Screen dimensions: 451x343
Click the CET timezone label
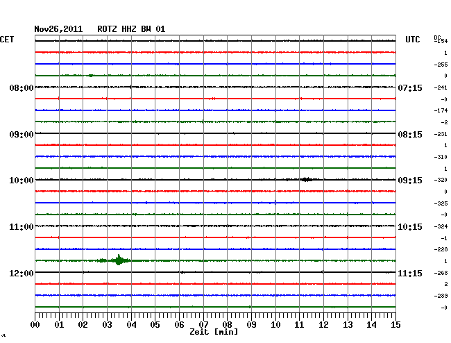7,40
